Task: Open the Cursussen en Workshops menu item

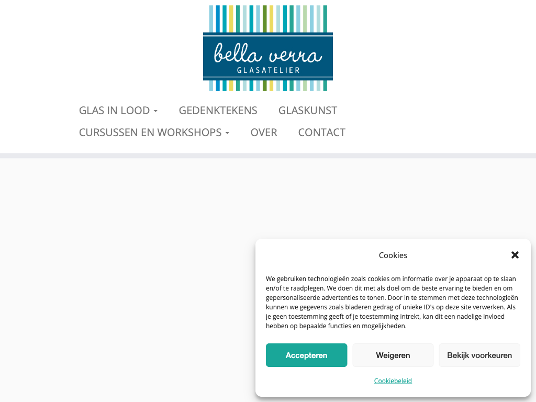Action: (150, 132)
